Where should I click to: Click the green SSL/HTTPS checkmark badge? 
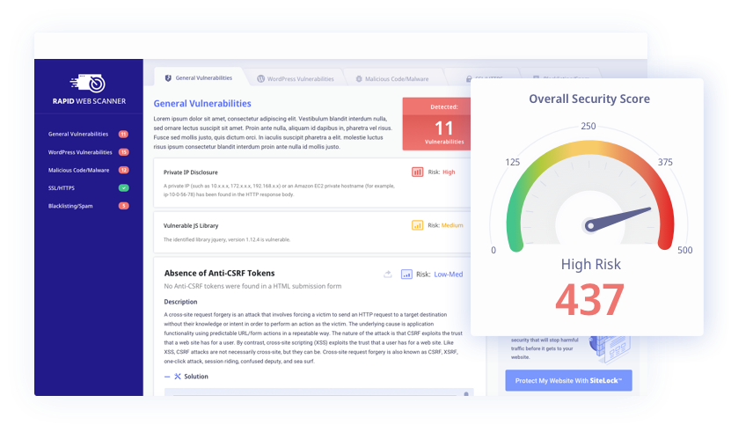tap(123, 187)
